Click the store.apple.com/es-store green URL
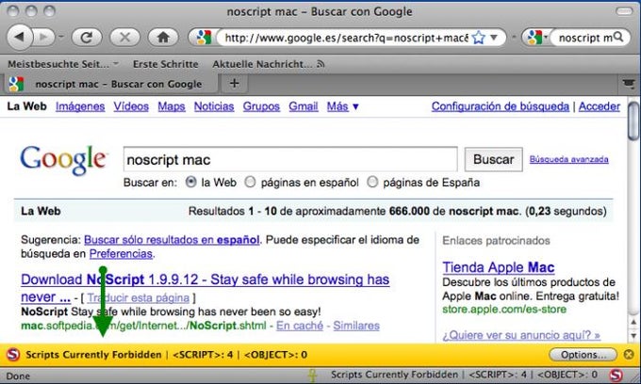 coord(504,309)
